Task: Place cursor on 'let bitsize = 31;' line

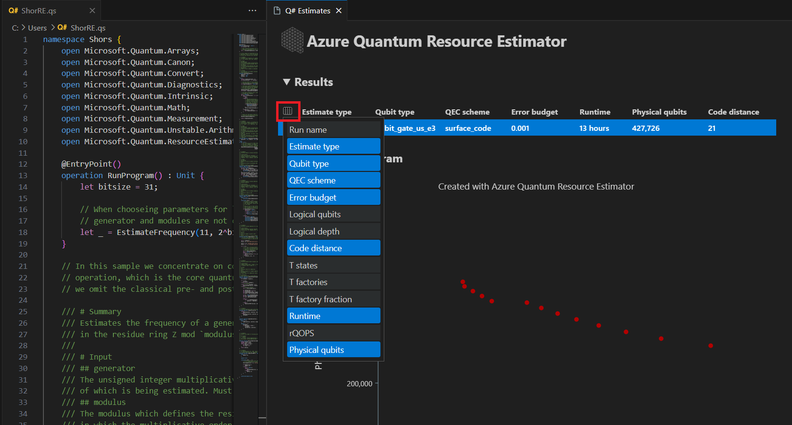Action: [119, 187]
